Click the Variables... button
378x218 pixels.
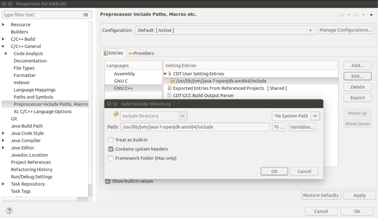[302, 127]
